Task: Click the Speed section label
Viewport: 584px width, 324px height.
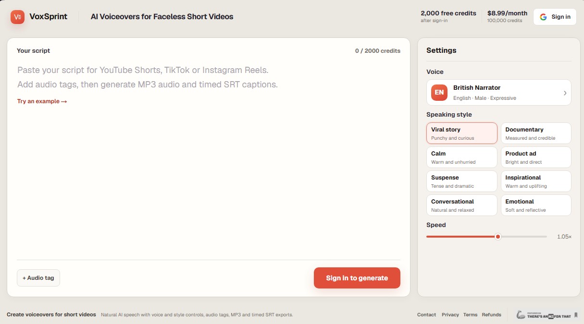Action: click(x=436, y=225)
